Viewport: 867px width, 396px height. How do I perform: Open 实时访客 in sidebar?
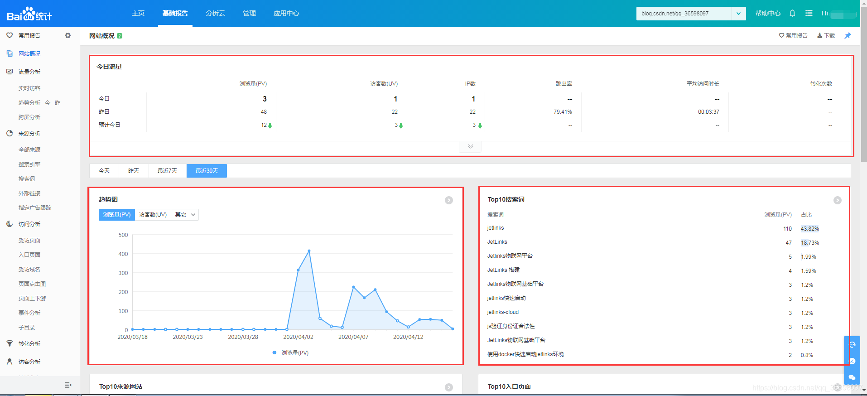pyautogui.click(x=29, y=88)
